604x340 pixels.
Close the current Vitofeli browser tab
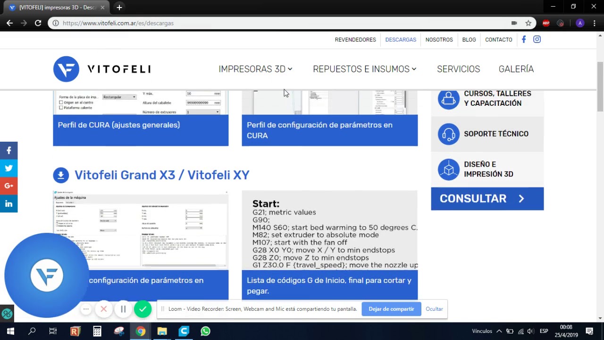tap(102, 8)
